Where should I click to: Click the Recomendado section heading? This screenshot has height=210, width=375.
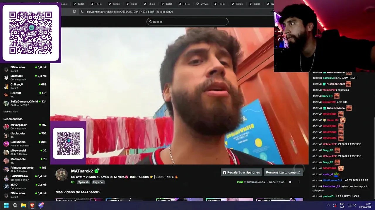click(13, 119)
